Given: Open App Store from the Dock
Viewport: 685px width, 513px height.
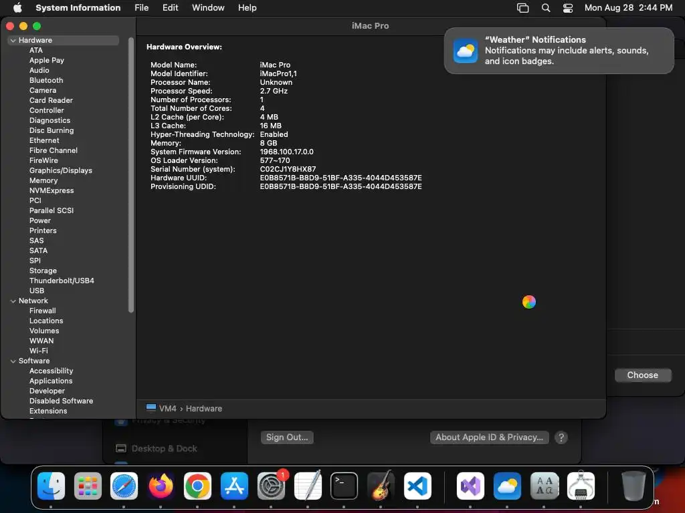Looking at the screenshot, I should [234, 486].
